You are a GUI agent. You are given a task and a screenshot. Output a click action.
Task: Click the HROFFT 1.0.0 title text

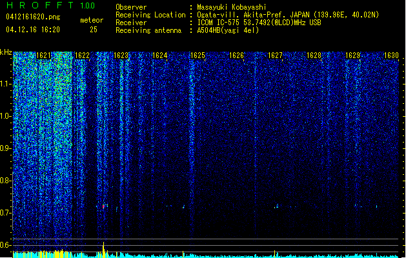click(51, 5)
